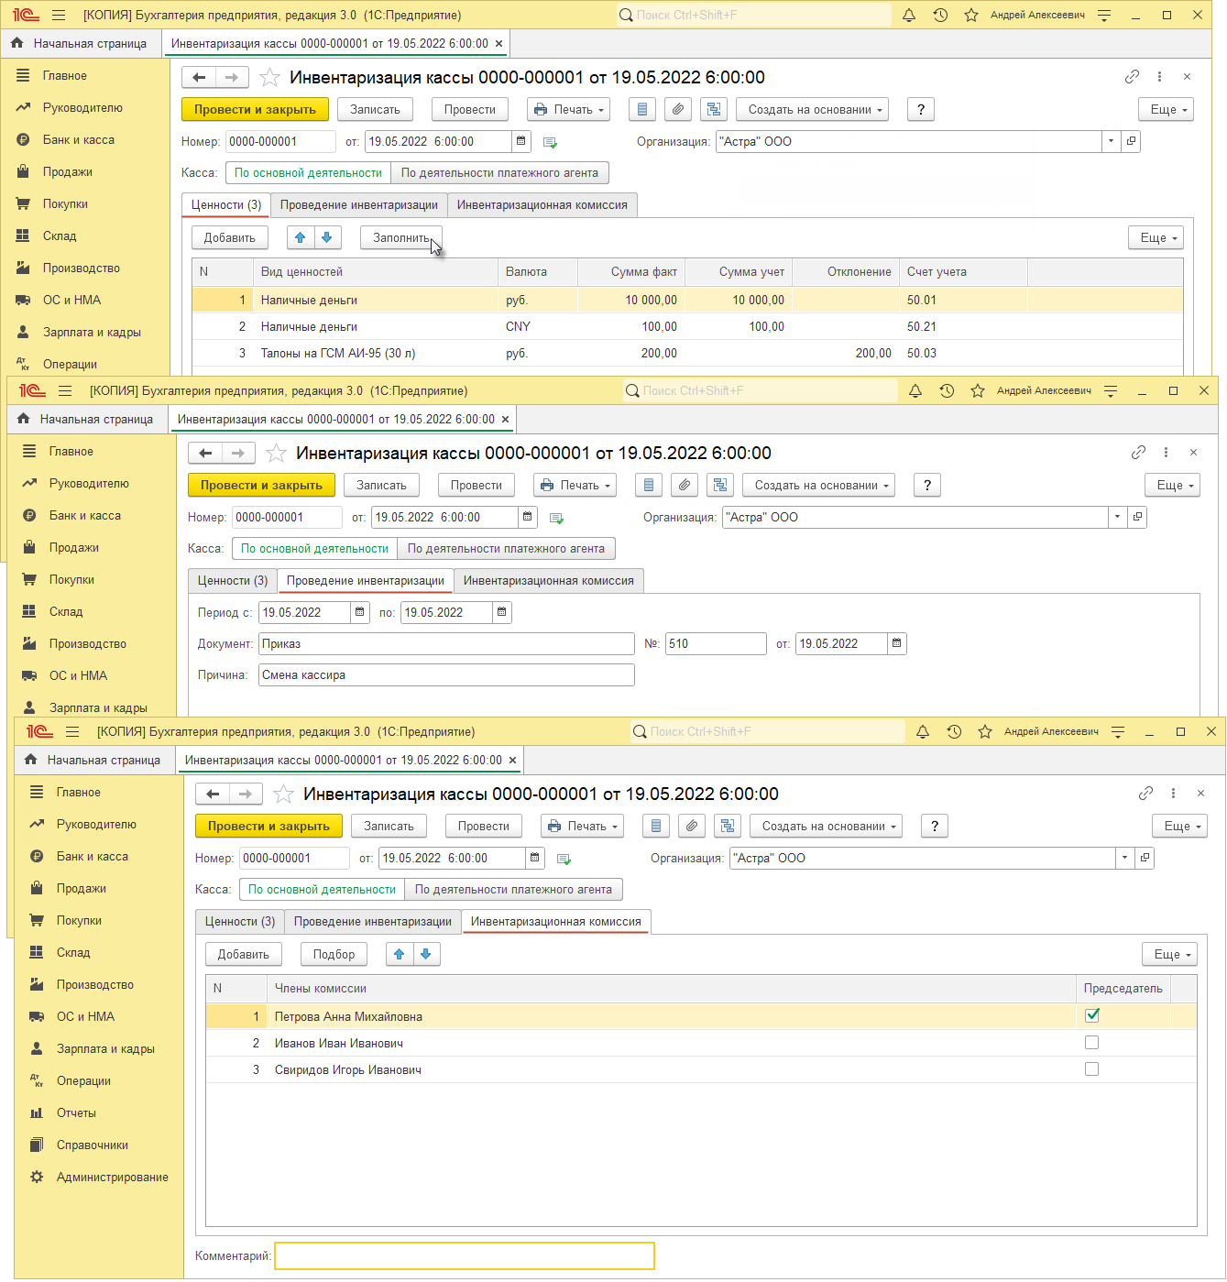
Task: Click the Причина field containing Смена кассира
Action: (446, 674)
